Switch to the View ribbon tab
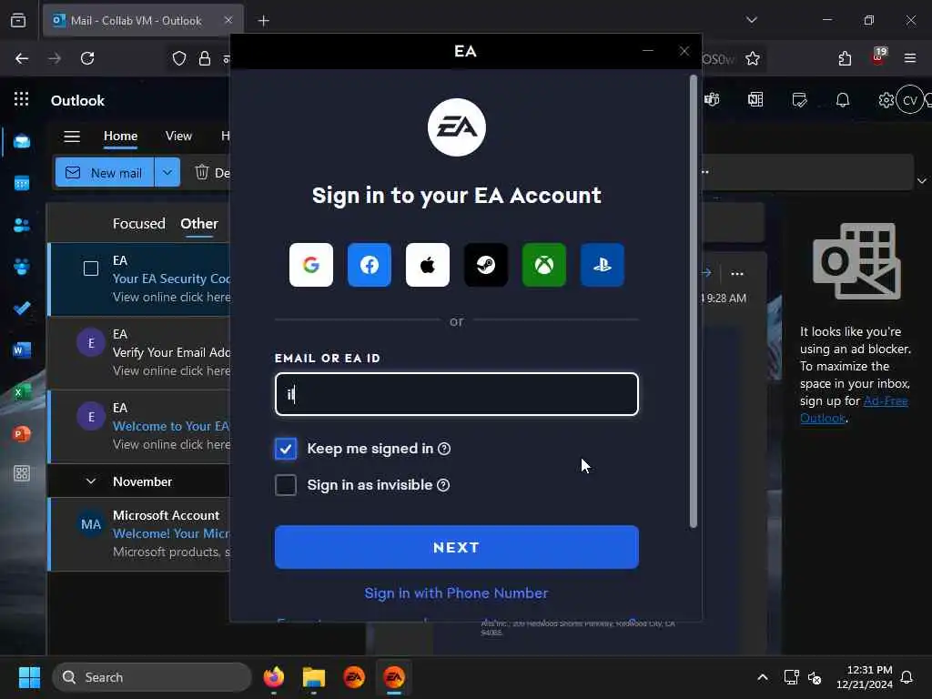The width and height of the screenshot is (932, 699). tap(179, 137)
